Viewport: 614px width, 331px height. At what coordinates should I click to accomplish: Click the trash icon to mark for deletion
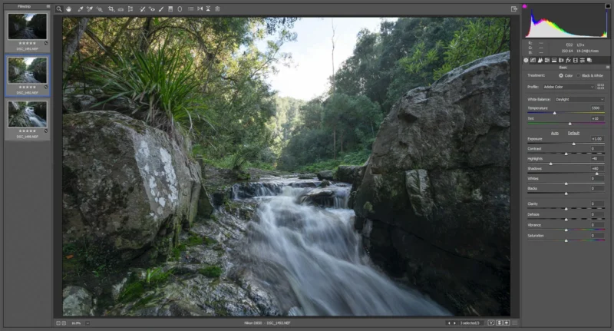point(217,9)
